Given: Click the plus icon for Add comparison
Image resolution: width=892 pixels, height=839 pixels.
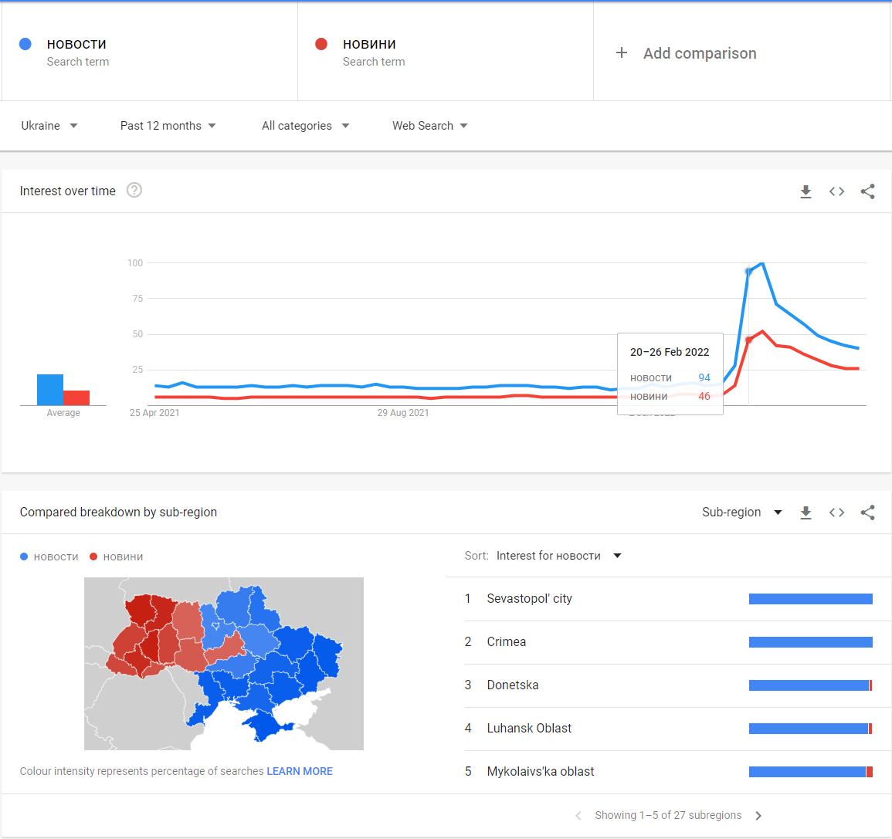Looking at the screenshot, I should click(x=622, y=52).
